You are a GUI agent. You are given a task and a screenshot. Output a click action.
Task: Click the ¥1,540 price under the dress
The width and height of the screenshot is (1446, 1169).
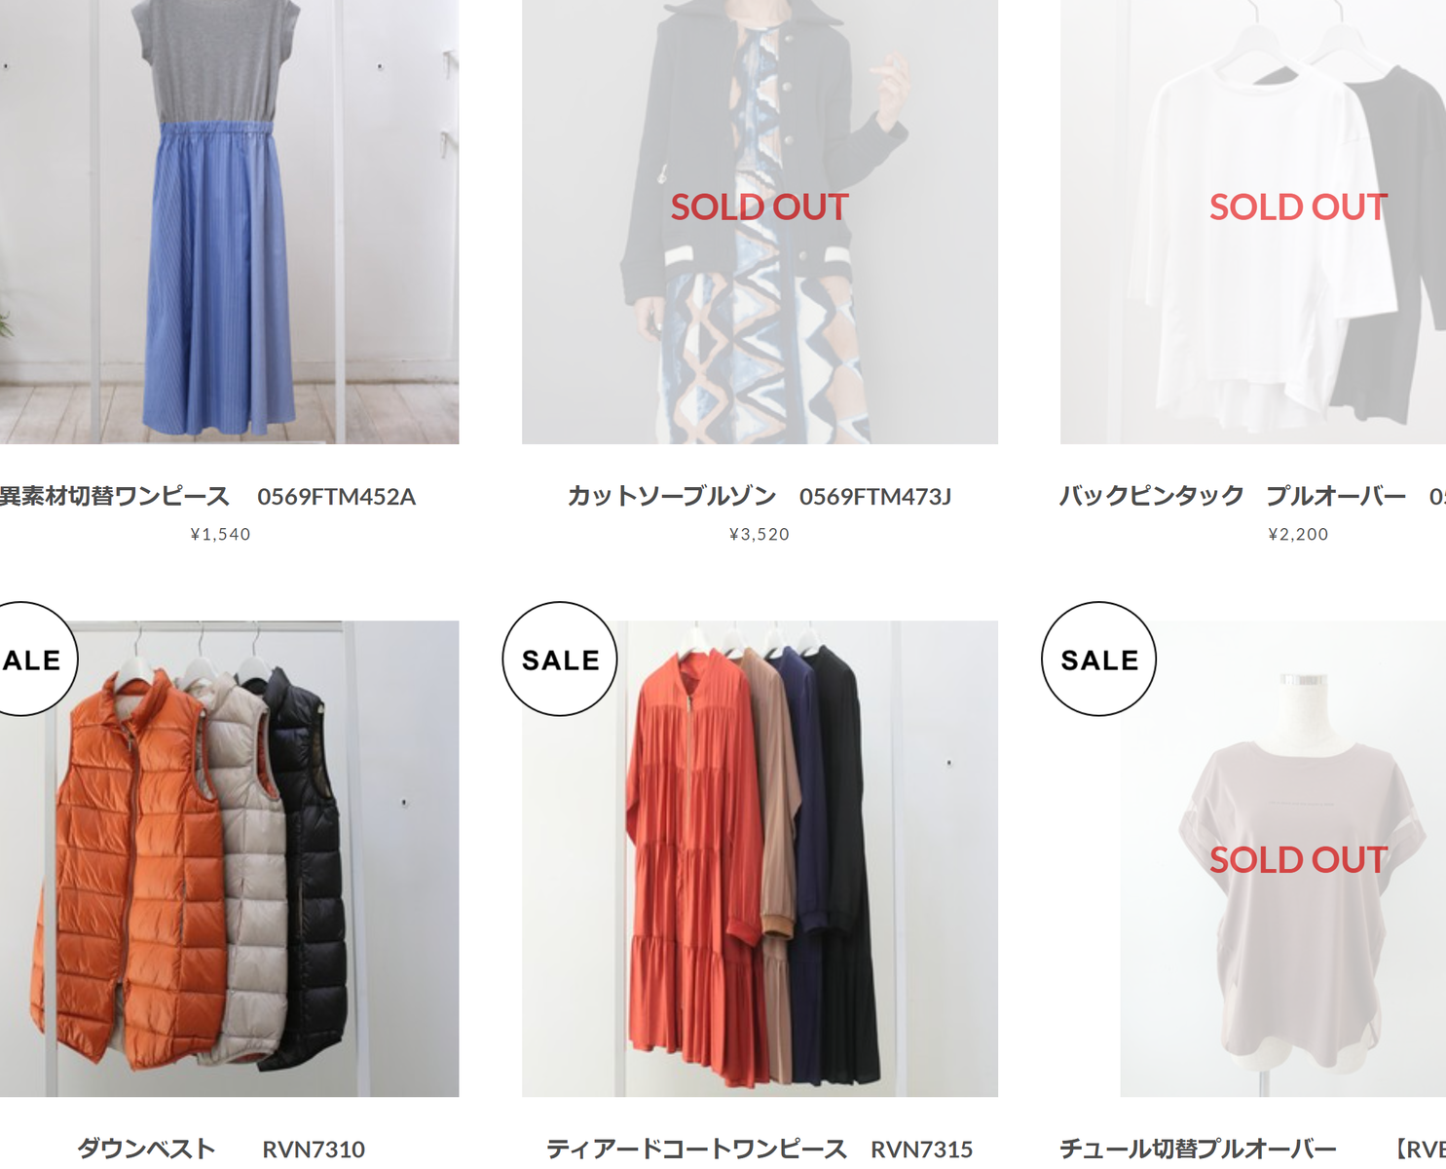[221, 534]
